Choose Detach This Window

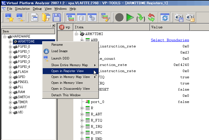71,95
